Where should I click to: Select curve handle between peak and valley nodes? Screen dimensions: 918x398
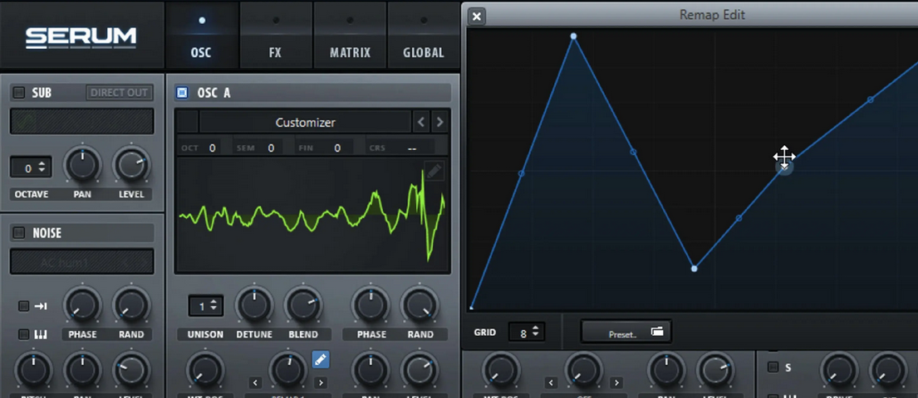coord(634,153)
